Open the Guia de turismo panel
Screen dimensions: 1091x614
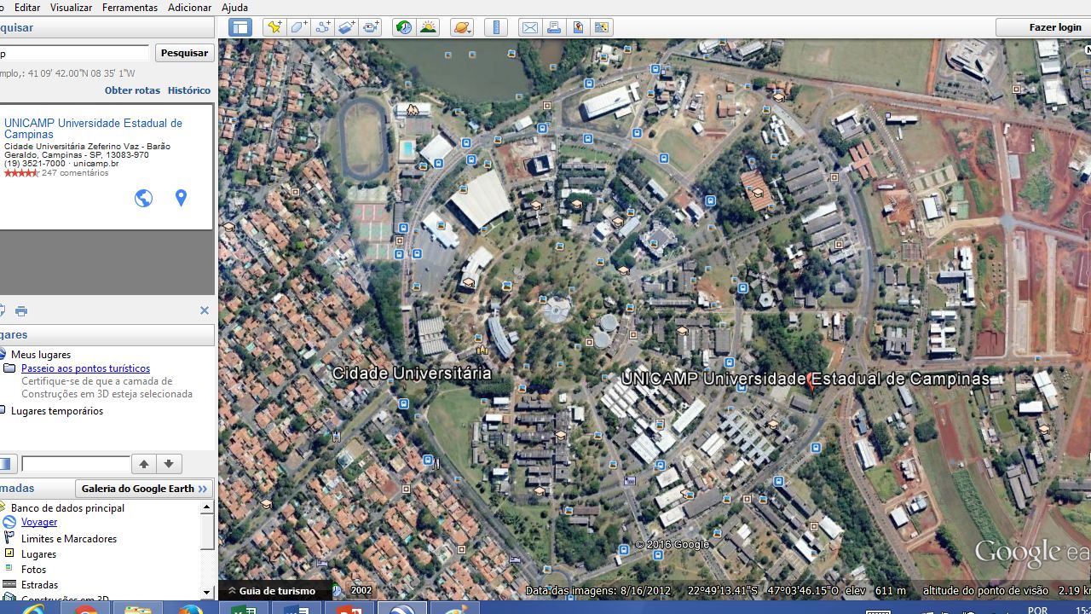271,590
